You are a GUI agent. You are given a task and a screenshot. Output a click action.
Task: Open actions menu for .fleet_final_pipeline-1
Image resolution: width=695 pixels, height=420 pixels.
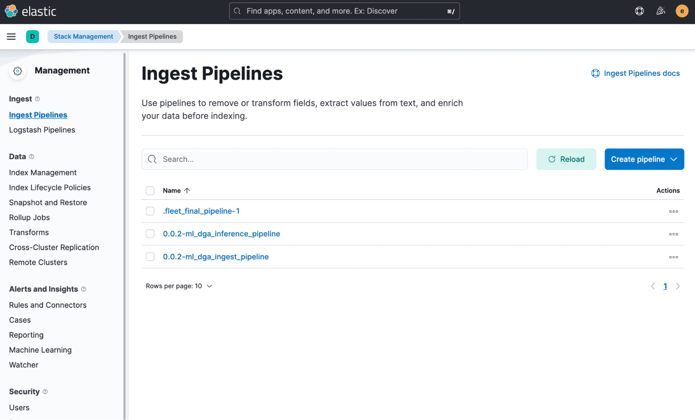tap(673, 211)
